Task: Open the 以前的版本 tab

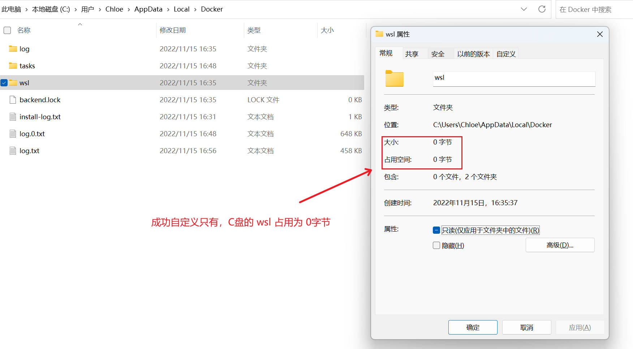Action: (473, 54)
